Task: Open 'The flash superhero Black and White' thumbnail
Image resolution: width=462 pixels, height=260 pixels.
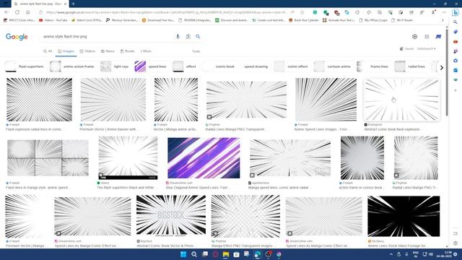Action: coord(128,157)
